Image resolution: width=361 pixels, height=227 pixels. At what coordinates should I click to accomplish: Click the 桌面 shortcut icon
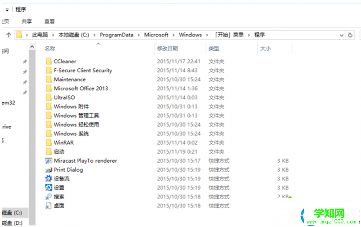(x=49, y=205)
